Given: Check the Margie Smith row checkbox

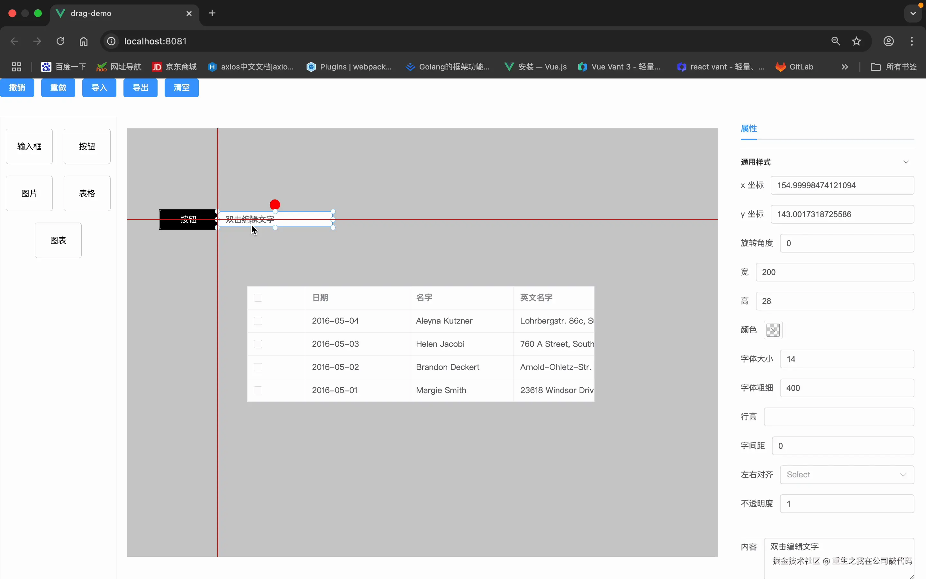Looking at the screenshot, I should 258,390.
